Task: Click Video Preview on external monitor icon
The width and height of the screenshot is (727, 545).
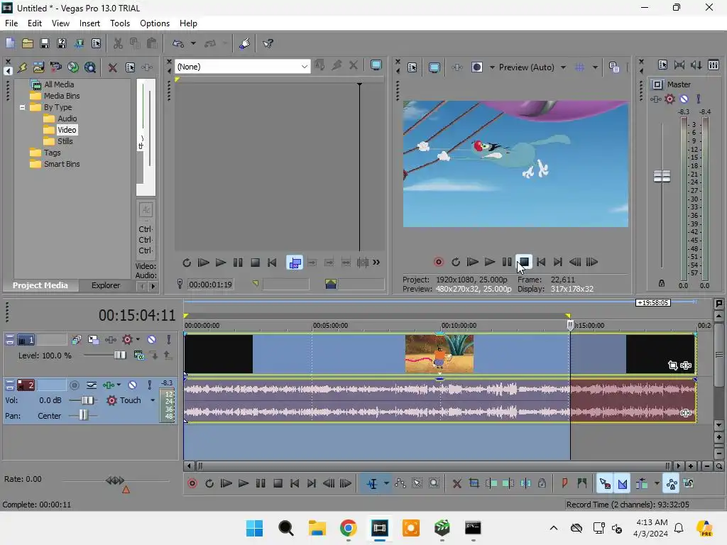Action: tap(434, 67)
